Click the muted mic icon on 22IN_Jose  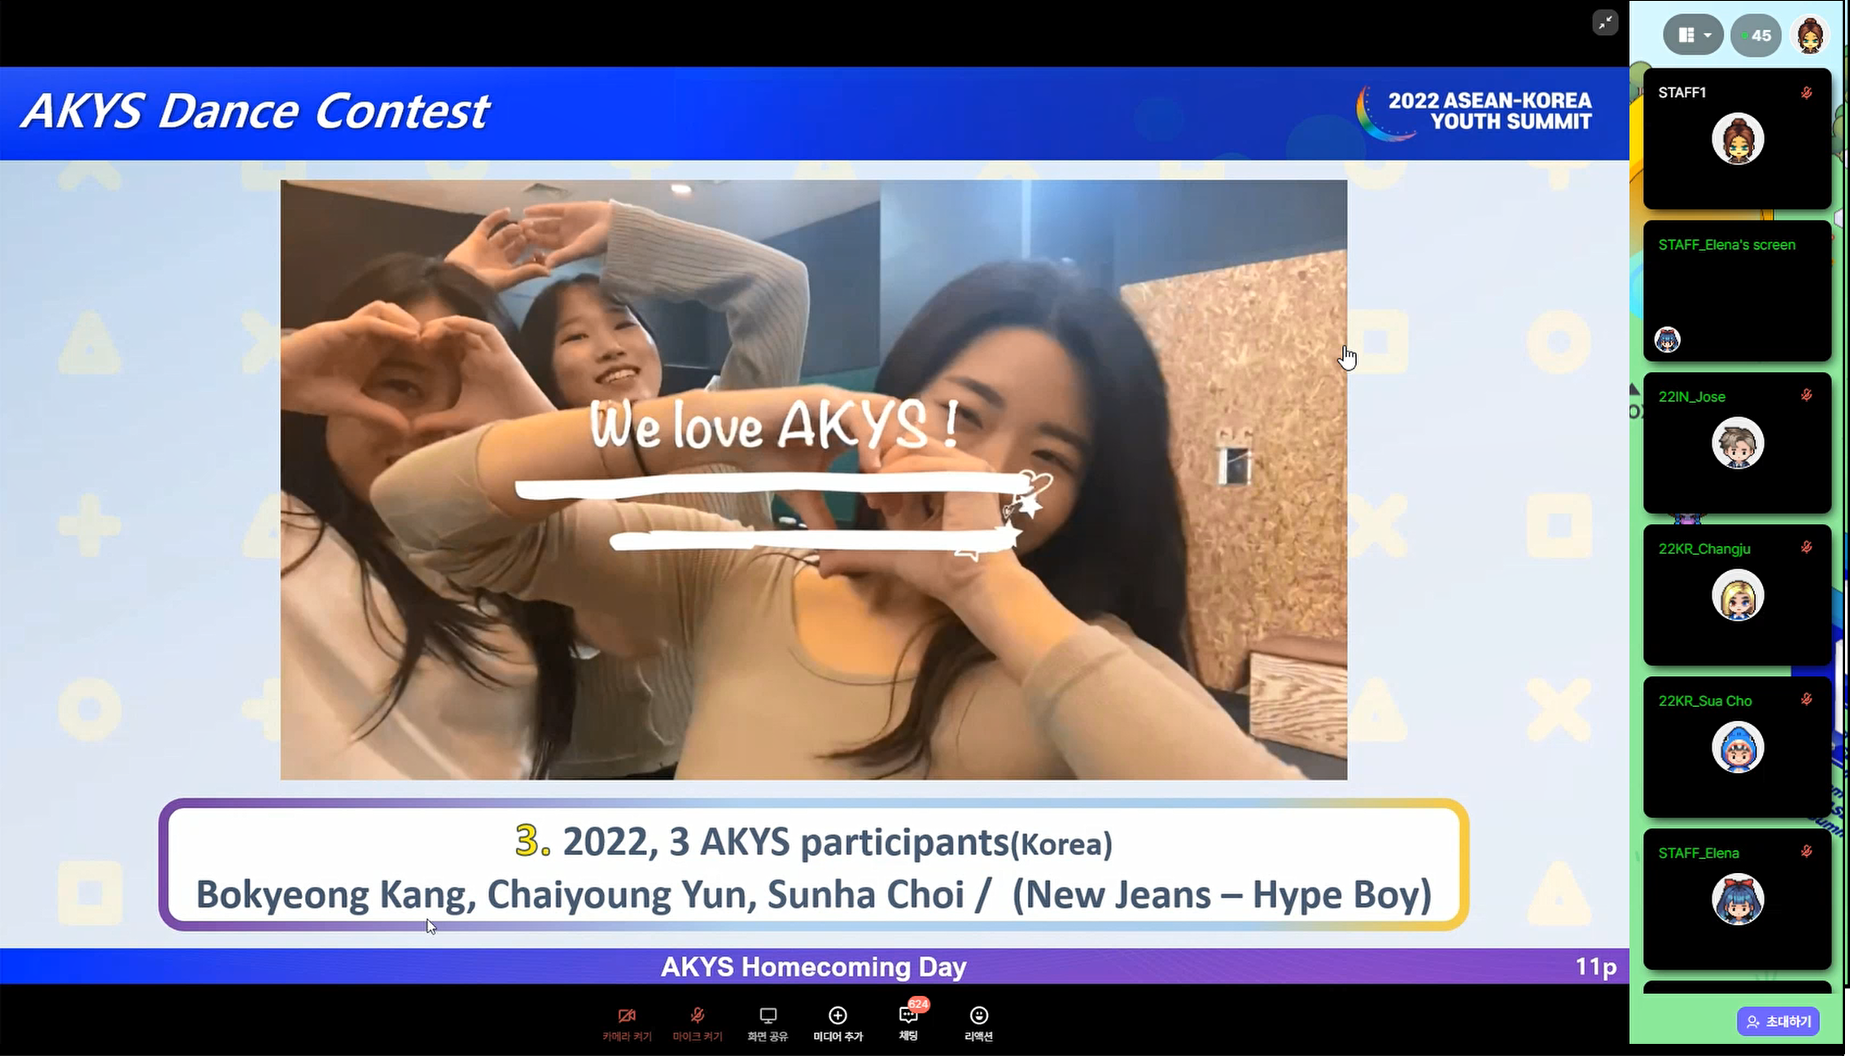tap(1806, 395)
